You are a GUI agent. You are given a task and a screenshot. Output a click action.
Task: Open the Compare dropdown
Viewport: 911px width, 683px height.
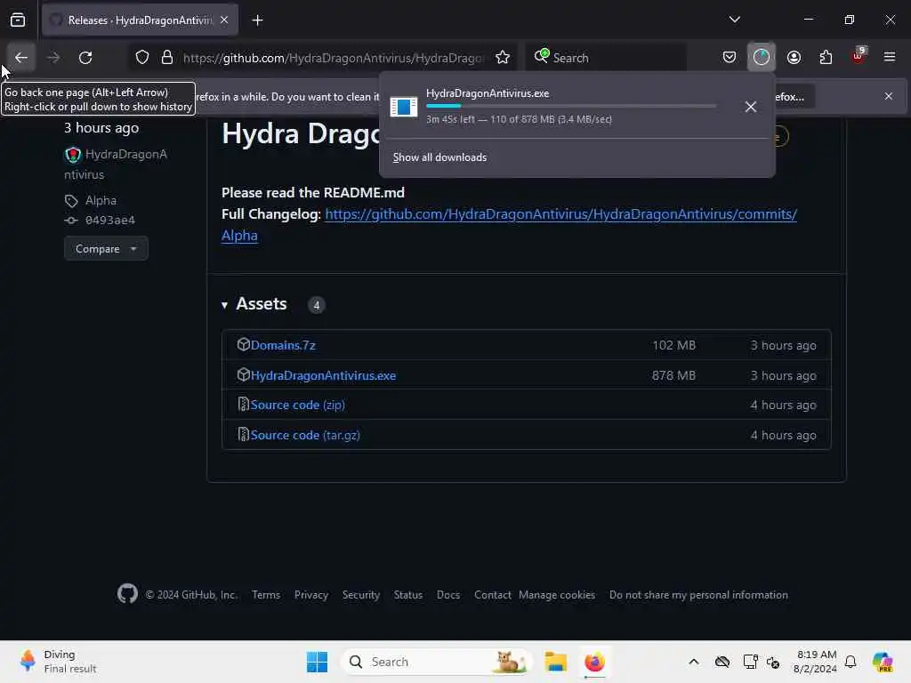pos(106,249)
